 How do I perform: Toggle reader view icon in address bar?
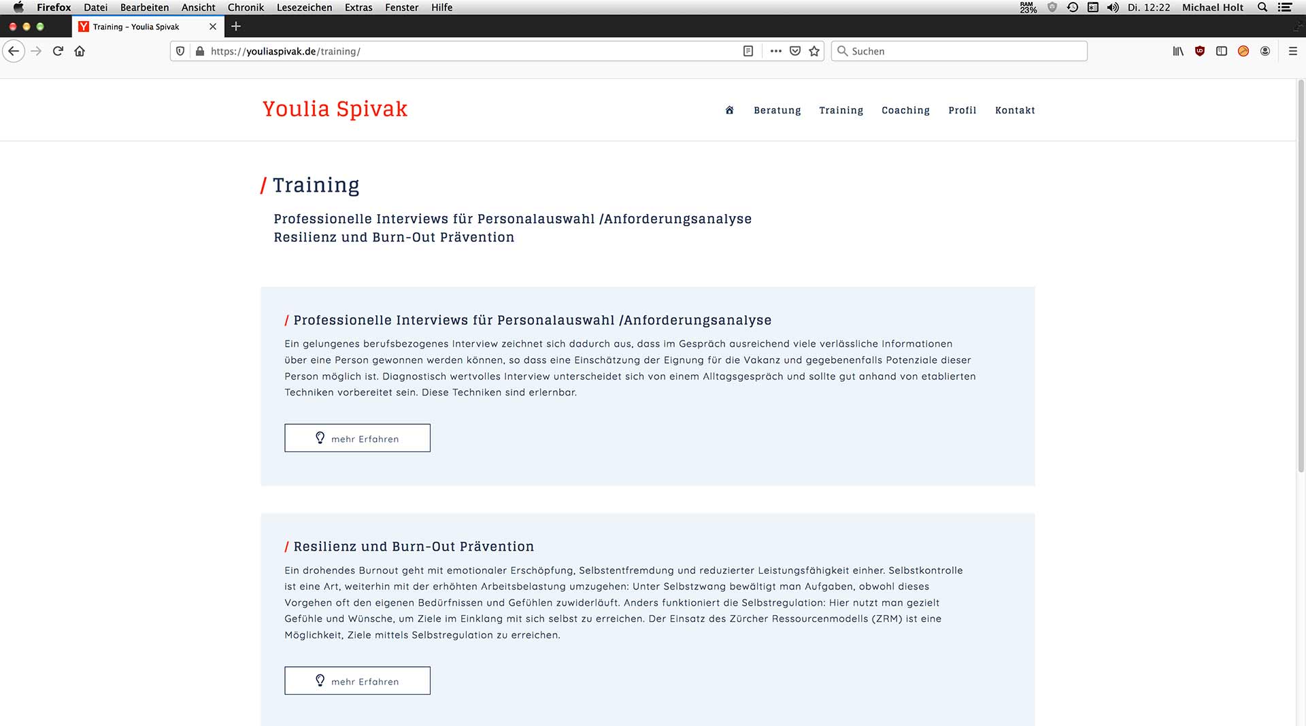pyautogui.click(x=748, y=51)
